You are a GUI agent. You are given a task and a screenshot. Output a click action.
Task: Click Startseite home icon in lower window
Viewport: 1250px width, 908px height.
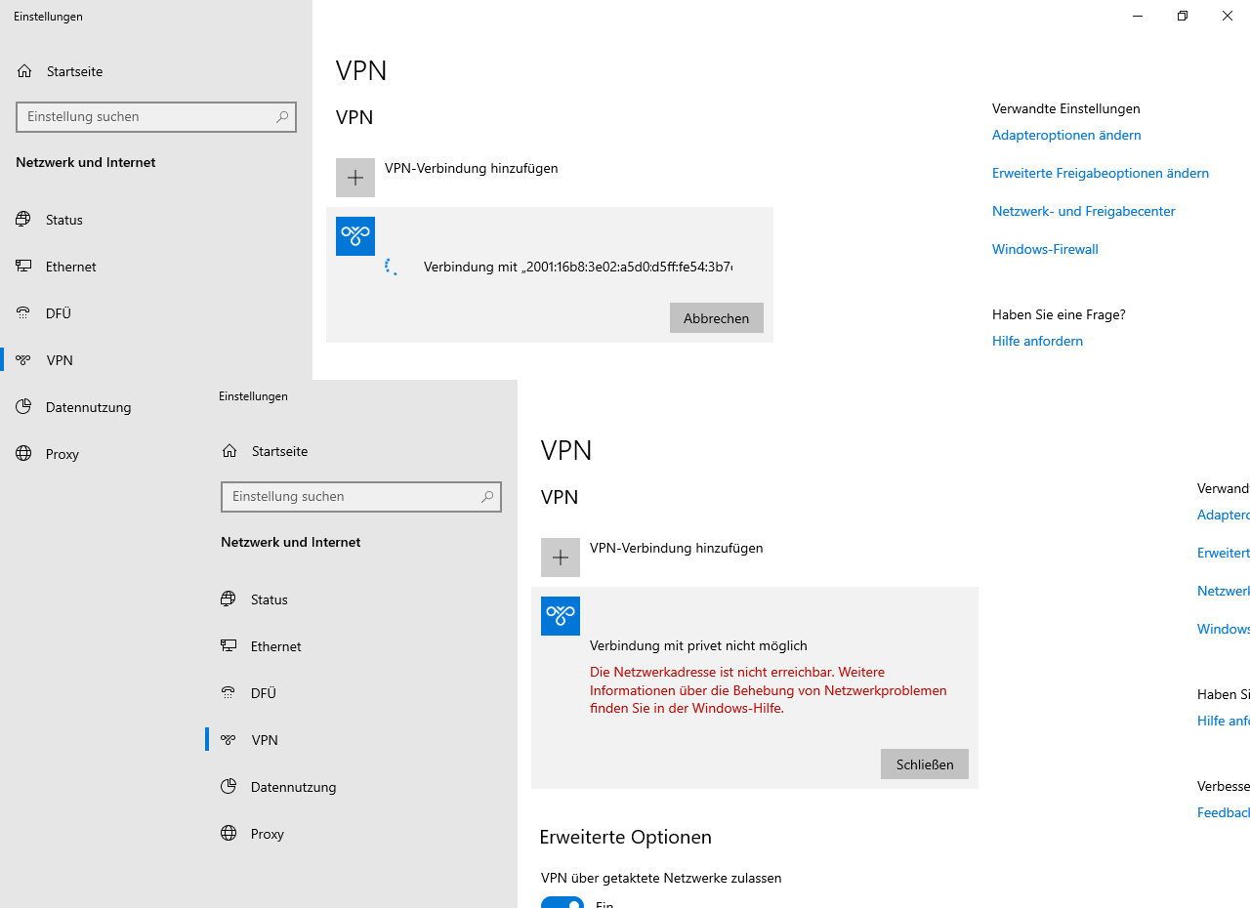pyautogui.click(x=229, y=451)
